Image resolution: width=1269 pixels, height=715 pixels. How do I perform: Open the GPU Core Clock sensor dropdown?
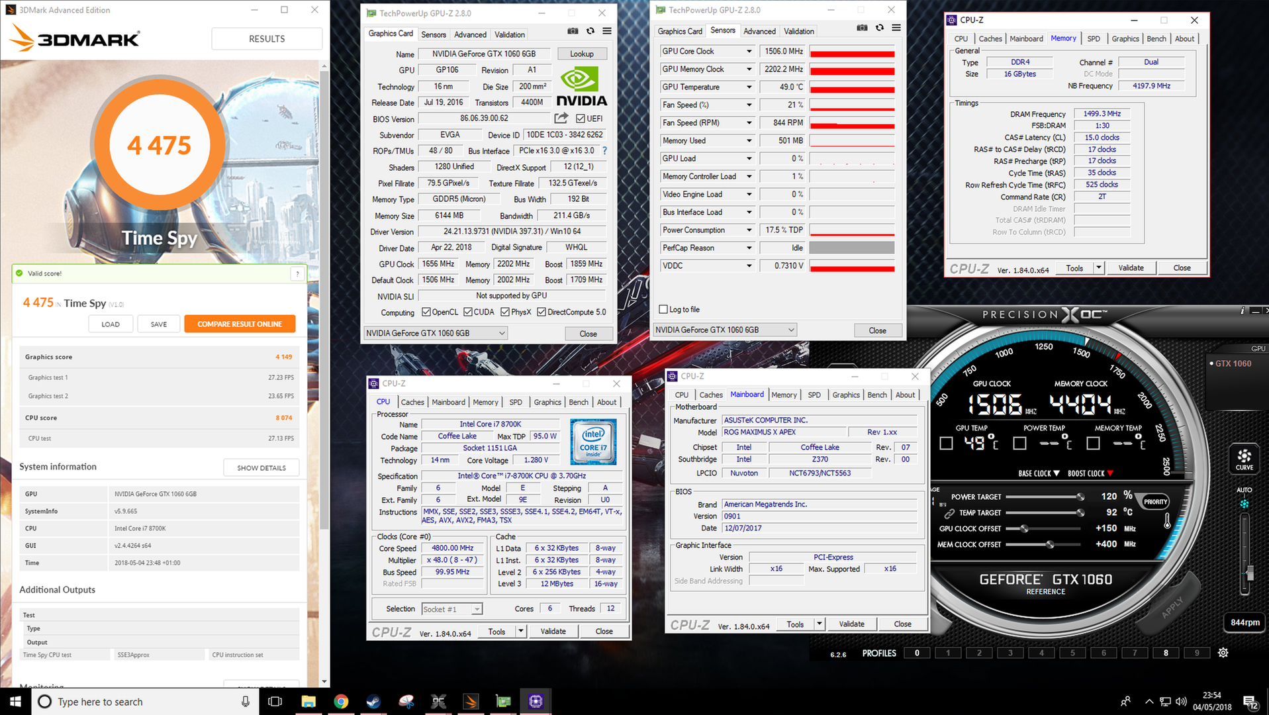(749, 51)
